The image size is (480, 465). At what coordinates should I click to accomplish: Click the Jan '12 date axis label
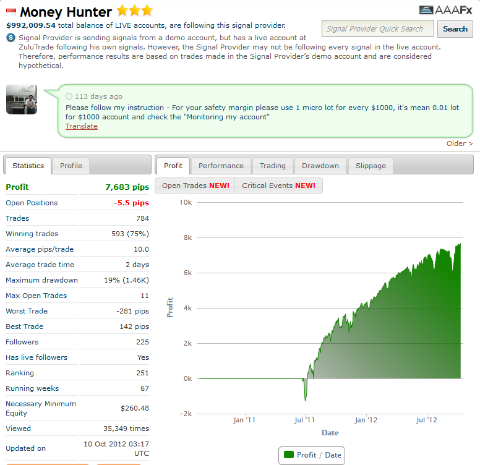[x=366, y=420]
